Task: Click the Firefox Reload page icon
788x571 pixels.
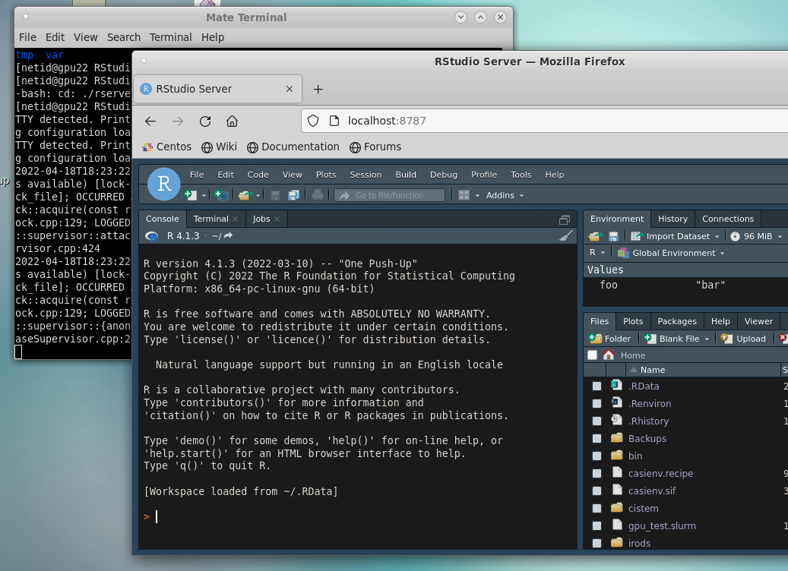Action: point(205,121)
